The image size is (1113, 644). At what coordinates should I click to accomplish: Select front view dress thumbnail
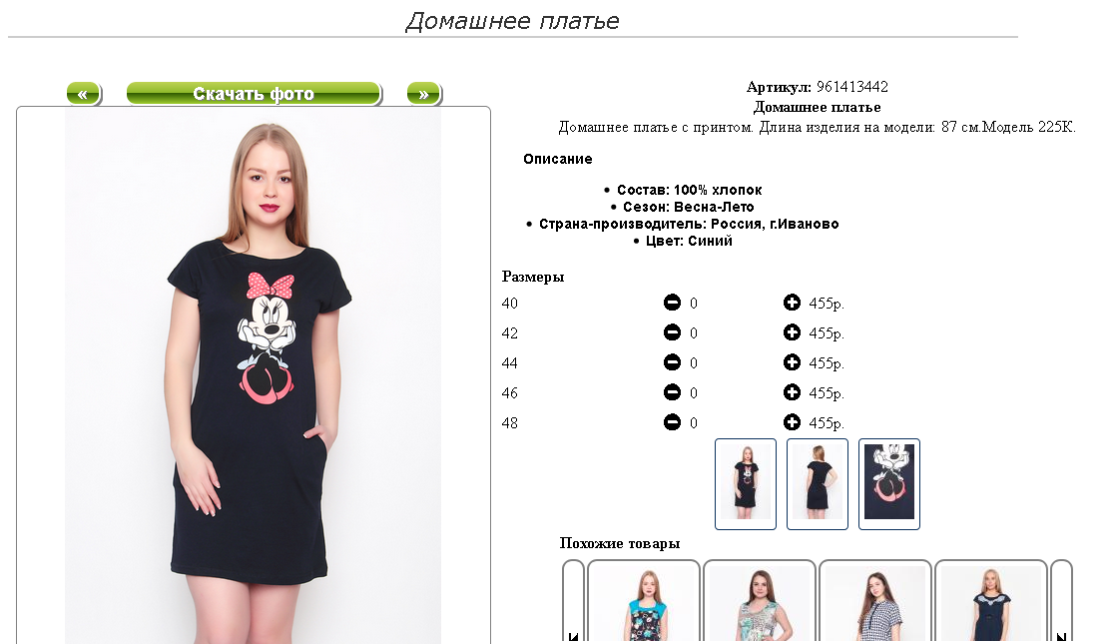[746, 483]
